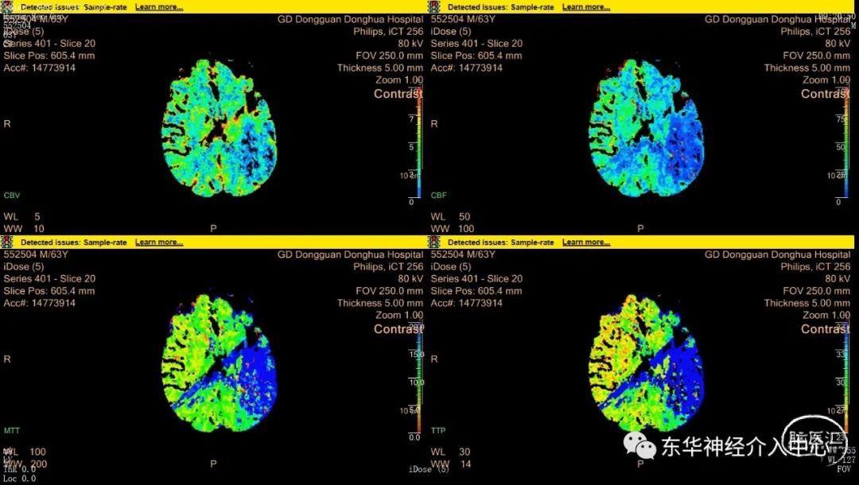Select the MTT perfusion brain map
The width and height of the screenshot is (859, 485).
[x=220, y=363]
